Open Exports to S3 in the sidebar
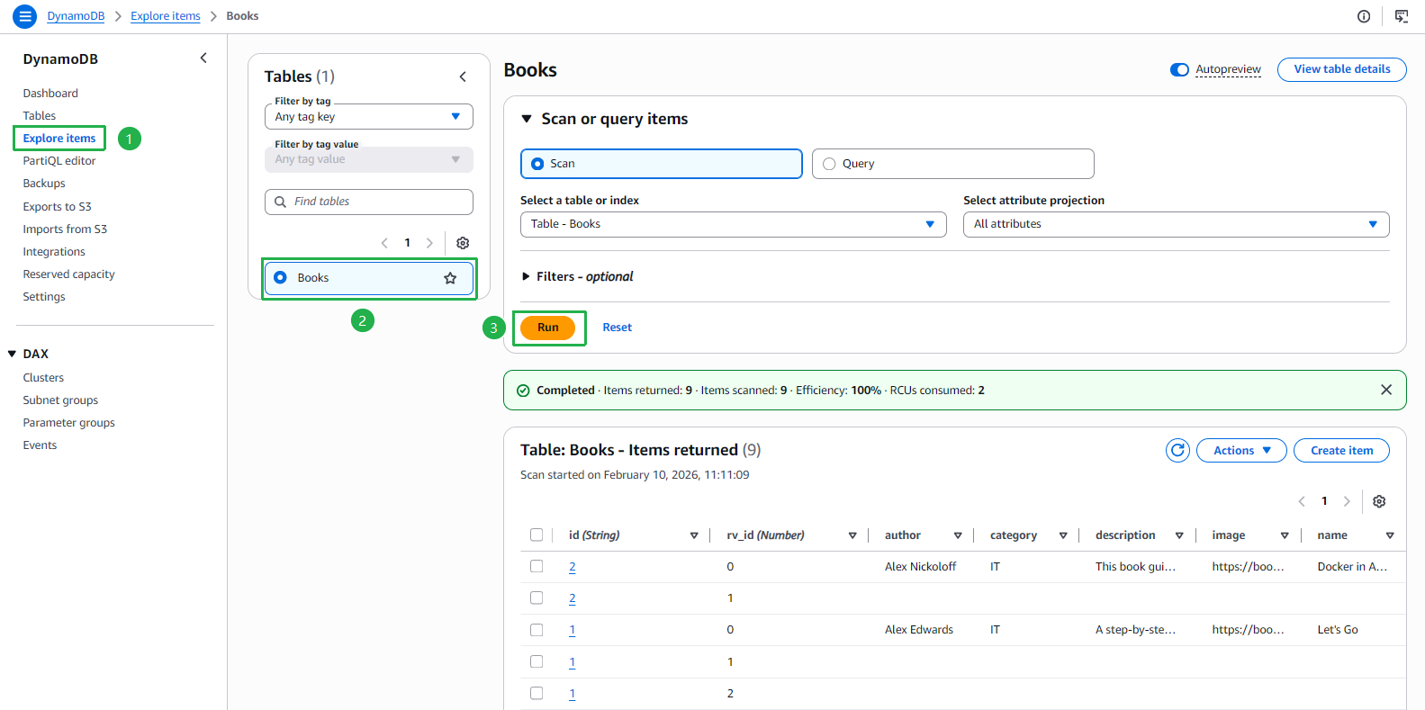The height and width of the screenshot is (710, 1425). [58, 207]
